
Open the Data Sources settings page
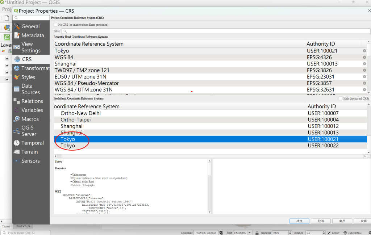point(31,89)
